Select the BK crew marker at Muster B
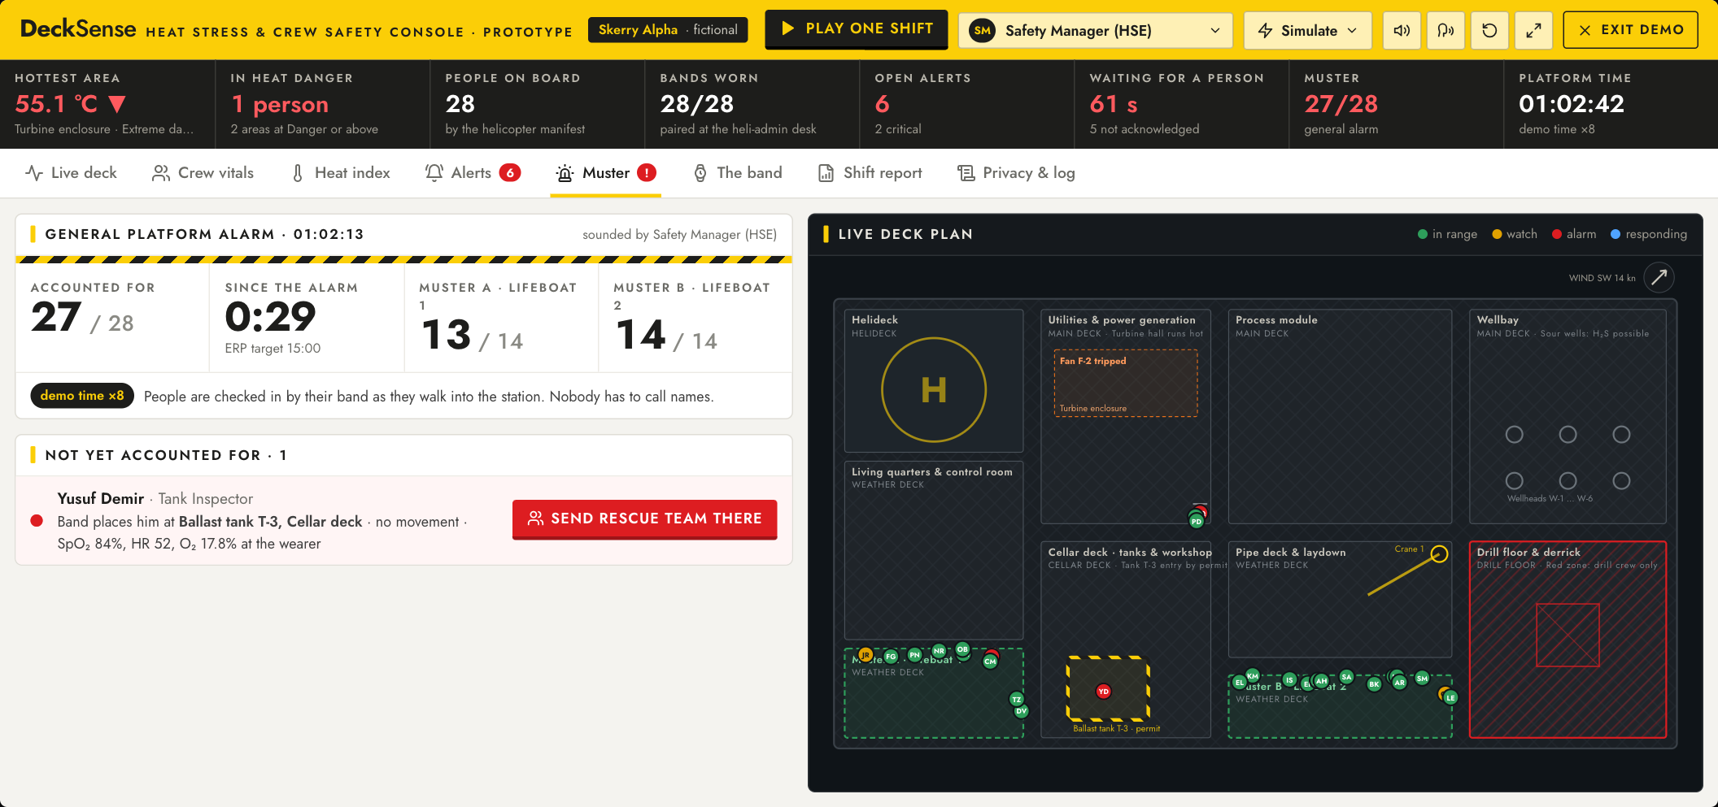 click(x=1374, y=683)
